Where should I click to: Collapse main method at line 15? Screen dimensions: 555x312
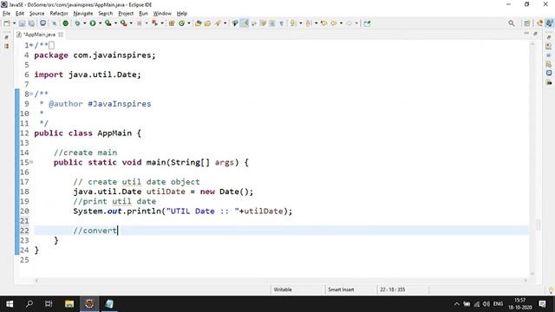[x=31, y=162]
